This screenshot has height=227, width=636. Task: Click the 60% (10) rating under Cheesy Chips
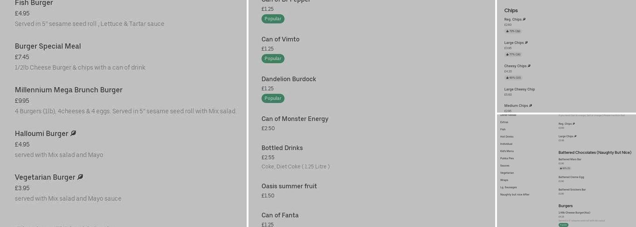(513, 78)
